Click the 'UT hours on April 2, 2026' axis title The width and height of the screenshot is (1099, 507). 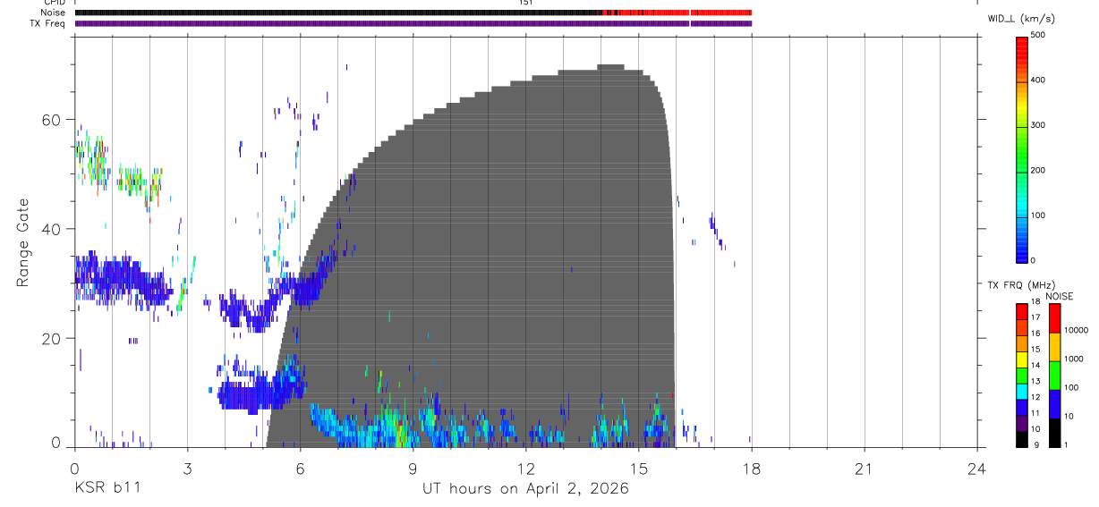coord(526,489)
